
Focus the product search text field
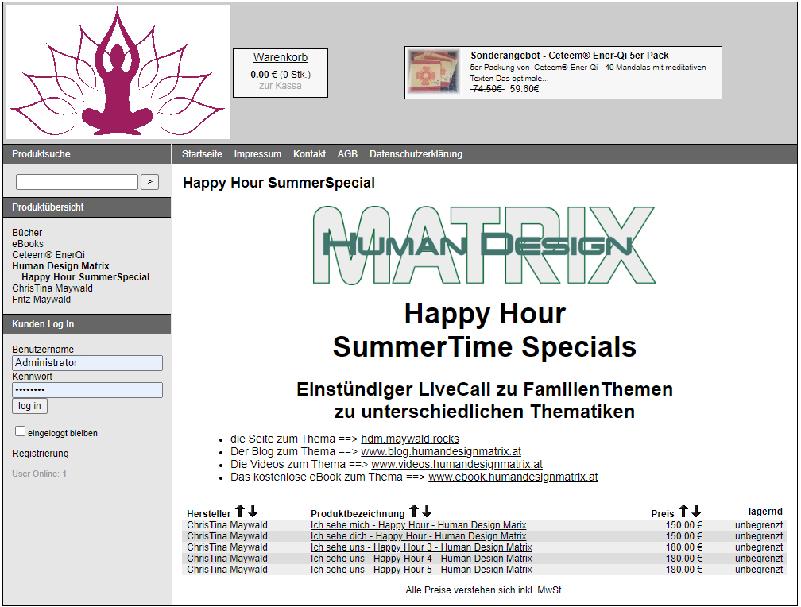[77, 182]
